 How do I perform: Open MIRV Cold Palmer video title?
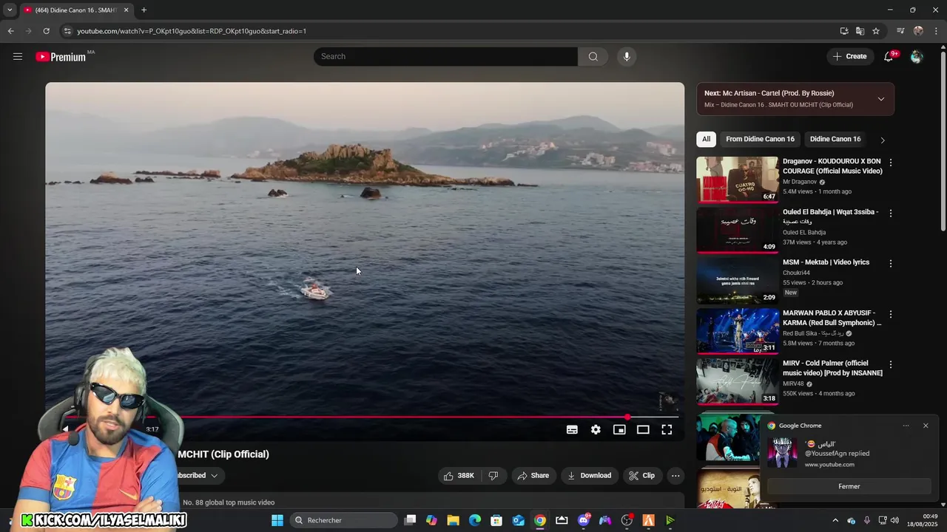[832, 368]
